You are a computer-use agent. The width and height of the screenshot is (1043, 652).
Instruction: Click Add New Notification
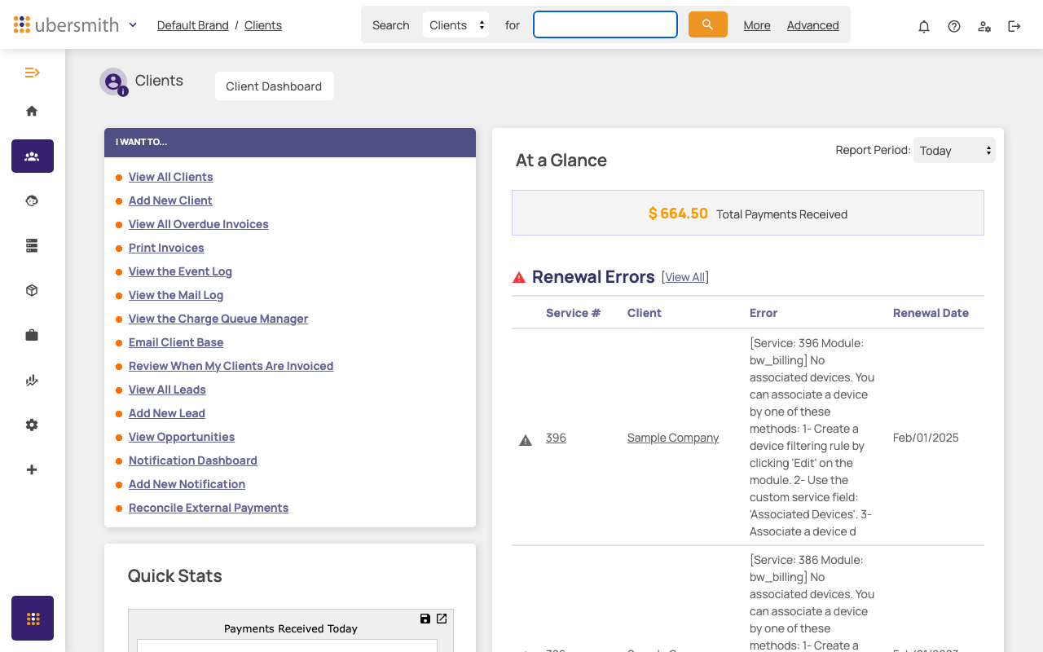tap(187, 484)
